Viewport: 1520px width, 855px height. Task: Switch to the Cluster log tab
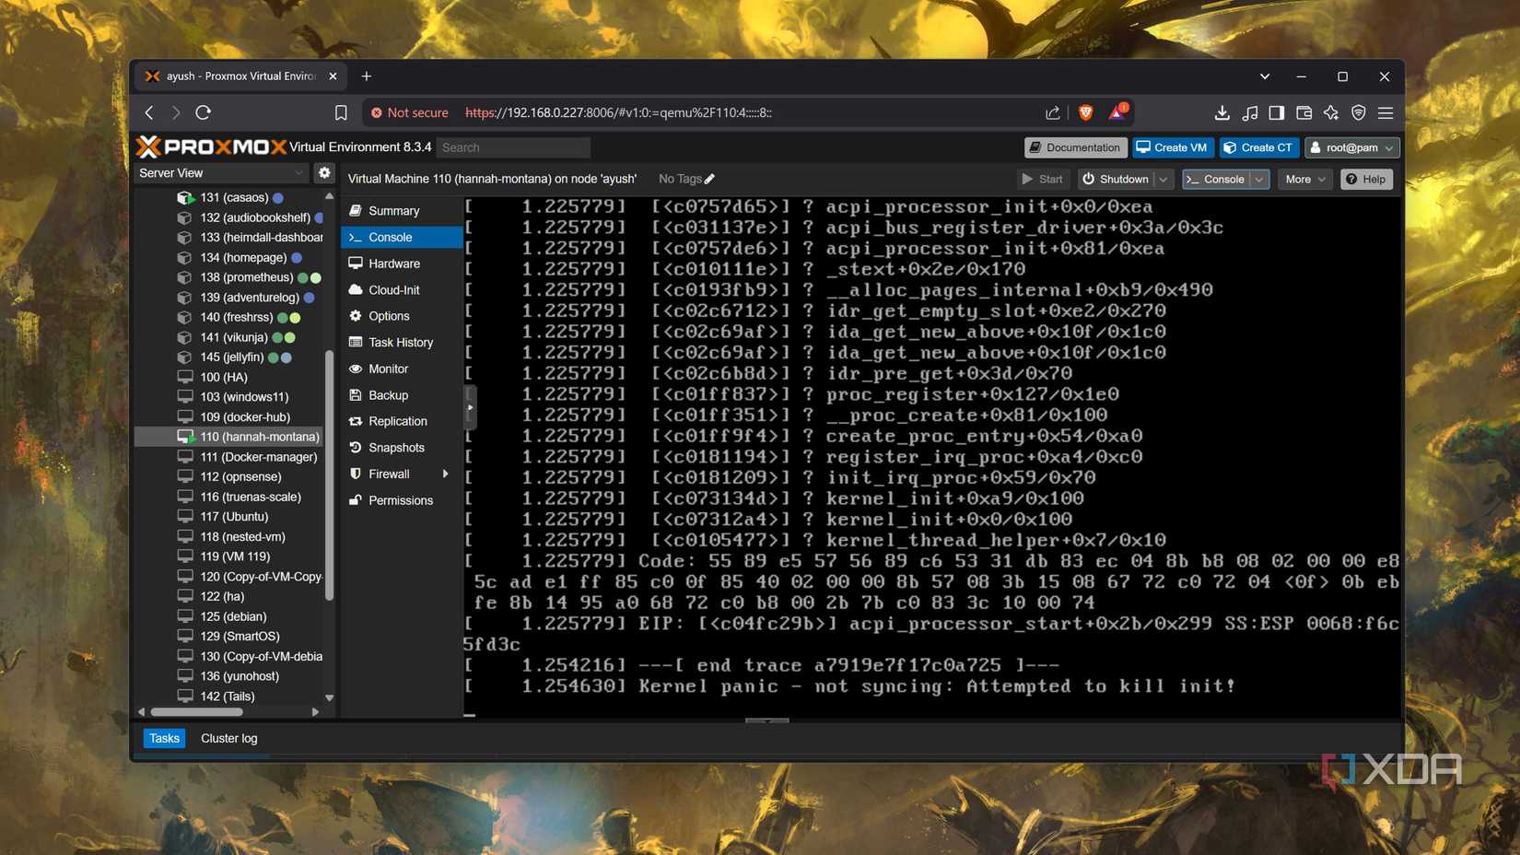pyautogui.click(x=228, y=737)
